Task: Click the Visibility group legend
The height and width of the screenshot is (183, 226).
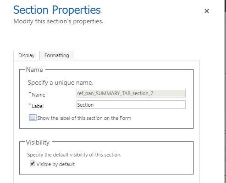Action: 38,142
